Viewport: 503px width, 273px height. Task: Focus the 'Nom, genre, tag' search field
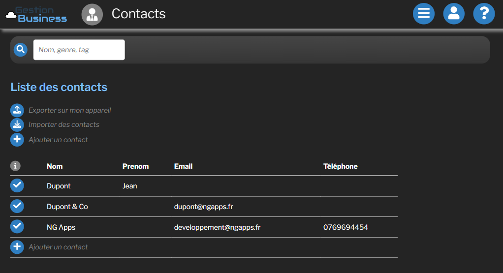tap(79, 50)
